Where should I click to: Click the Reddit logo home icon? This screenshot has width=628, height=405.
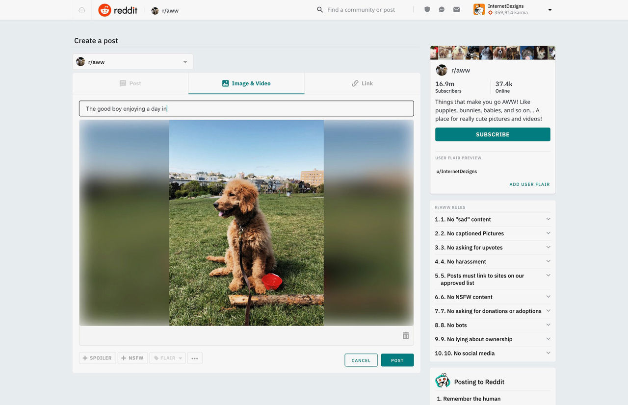(x=105, y=10)
